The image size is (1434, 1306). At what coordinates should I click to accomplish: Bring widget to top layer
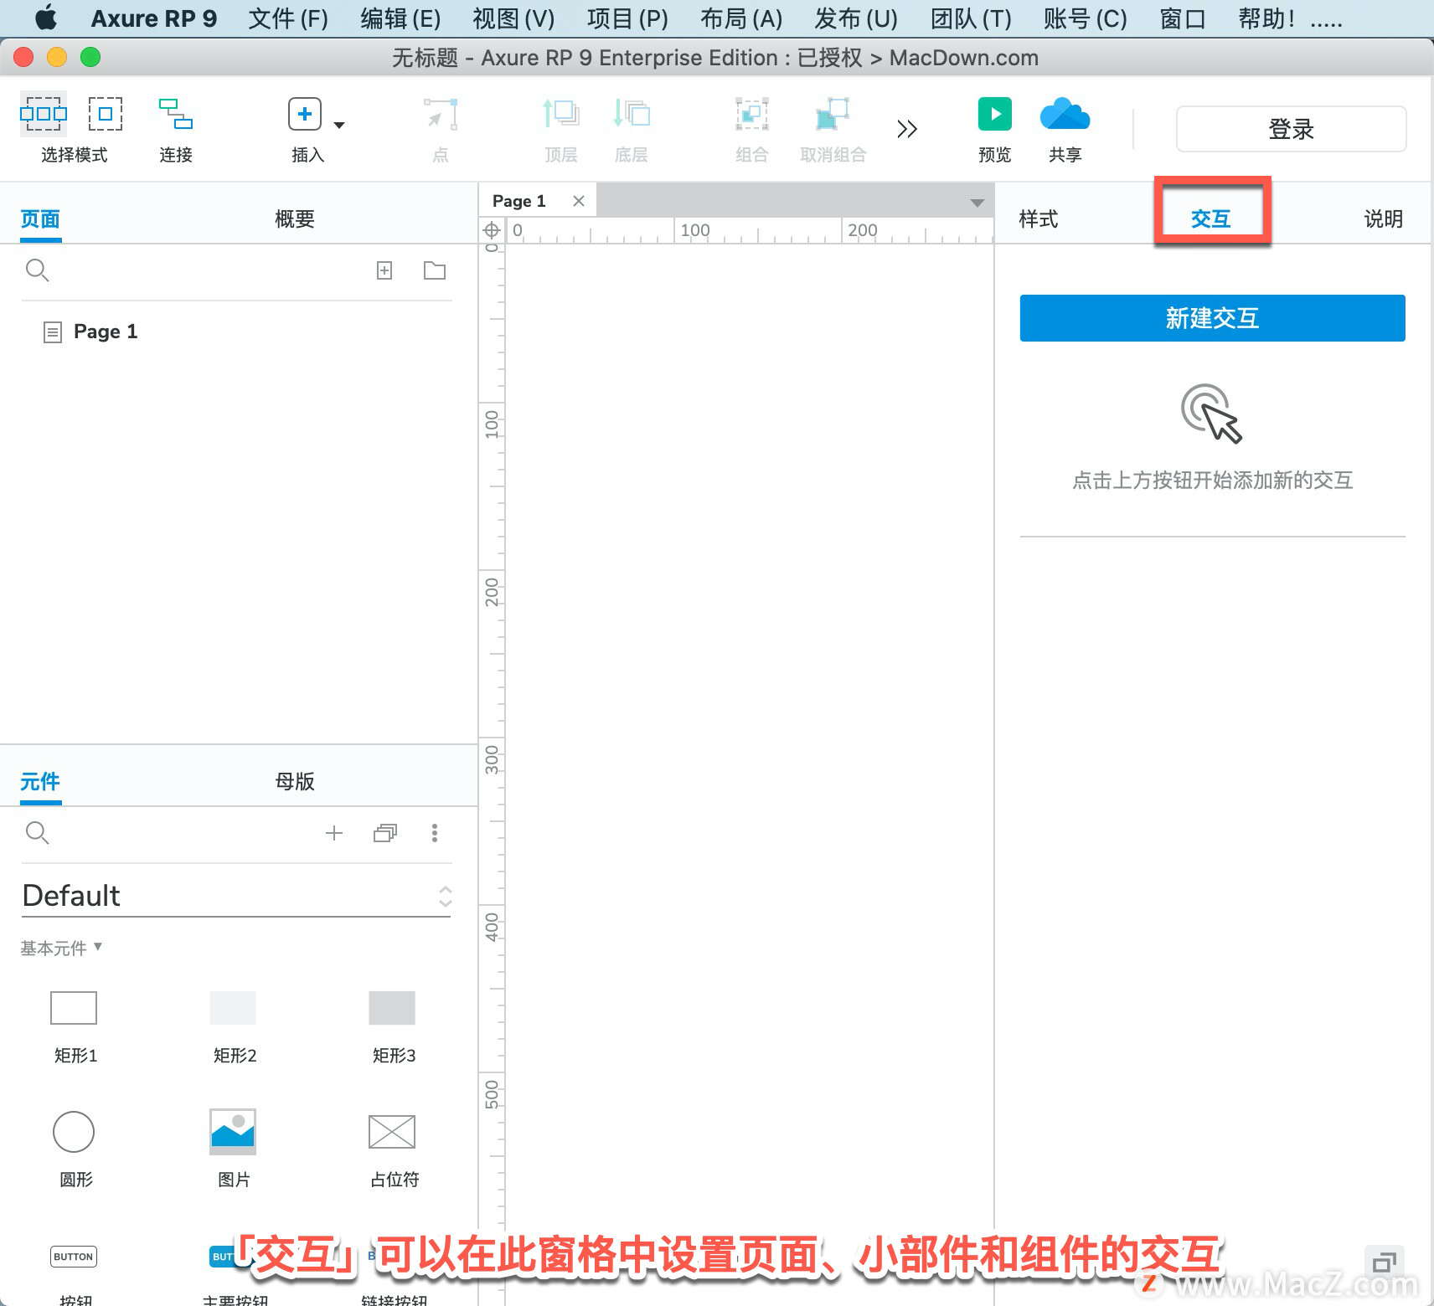pyautogui.click(x=561, y=114)
